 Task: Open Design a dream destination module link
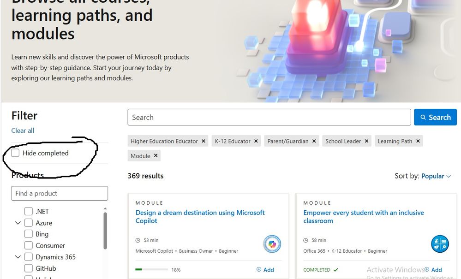pyautogui.click(x=200, y=216)
